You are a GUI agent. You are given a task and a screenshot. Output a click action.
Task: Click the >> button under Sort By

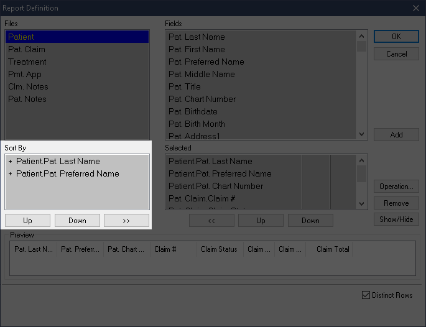[x=126, y=221]
